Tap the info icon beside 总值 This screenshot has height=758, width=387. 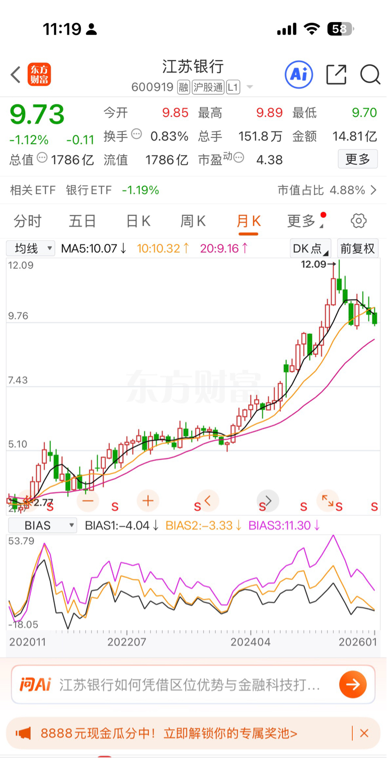click(x=42, y=158)
